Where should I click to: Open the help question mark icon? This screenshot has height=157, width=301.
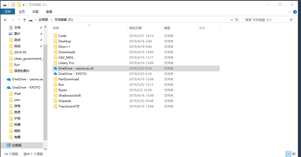(x=295, y=12)
